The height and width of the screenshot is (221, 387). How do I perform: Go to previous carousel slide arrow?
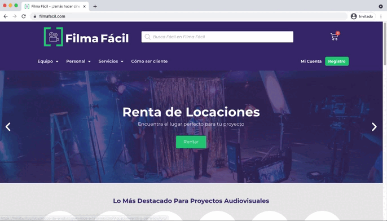coord(8,127)
